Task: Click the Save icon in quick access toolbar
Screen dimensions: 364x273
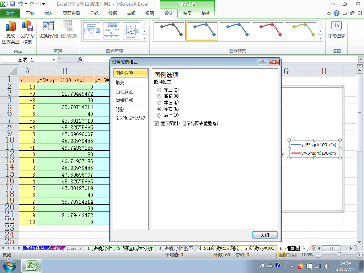Action: (x=12, y=4)
